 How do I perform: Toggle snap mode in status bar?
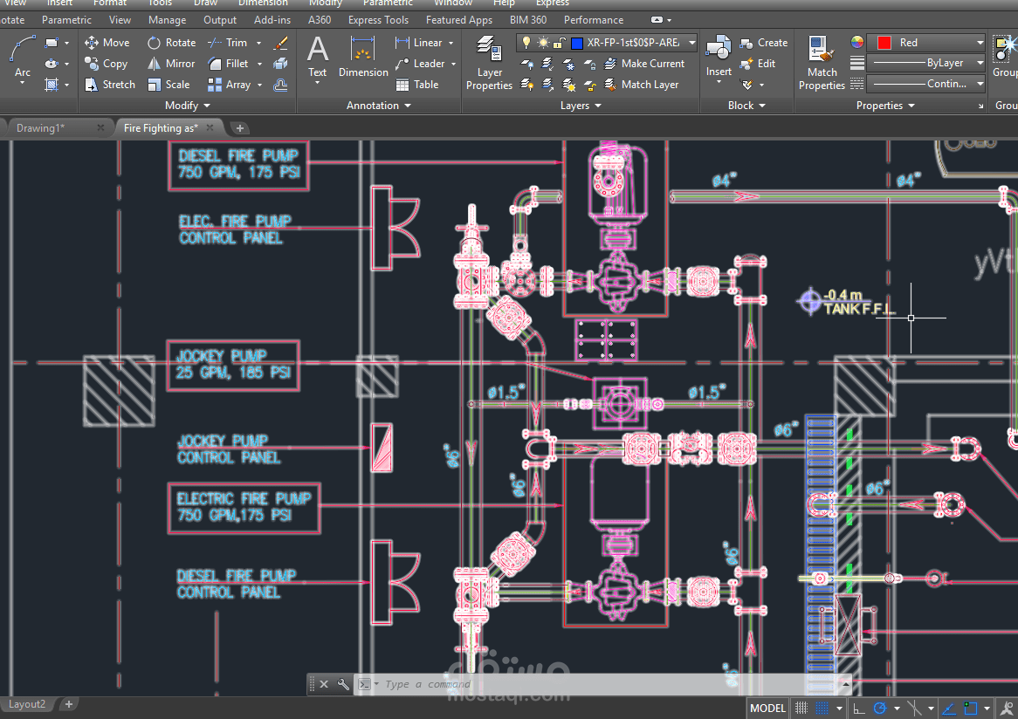[x=822, y=708]
